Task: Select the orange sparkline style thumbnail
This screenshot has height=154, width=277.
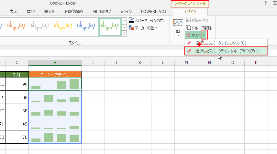Action: pyautogui.click(x=16, y=26)
